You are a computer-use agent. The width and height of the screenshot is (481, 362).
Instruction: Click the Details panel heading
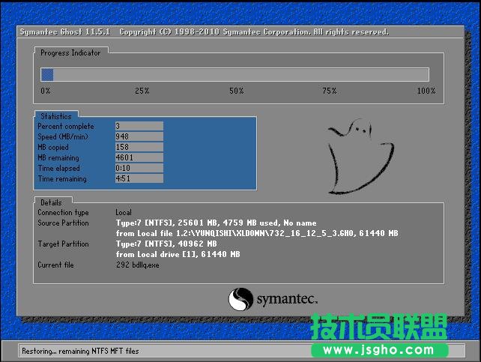tap(52, 202)
